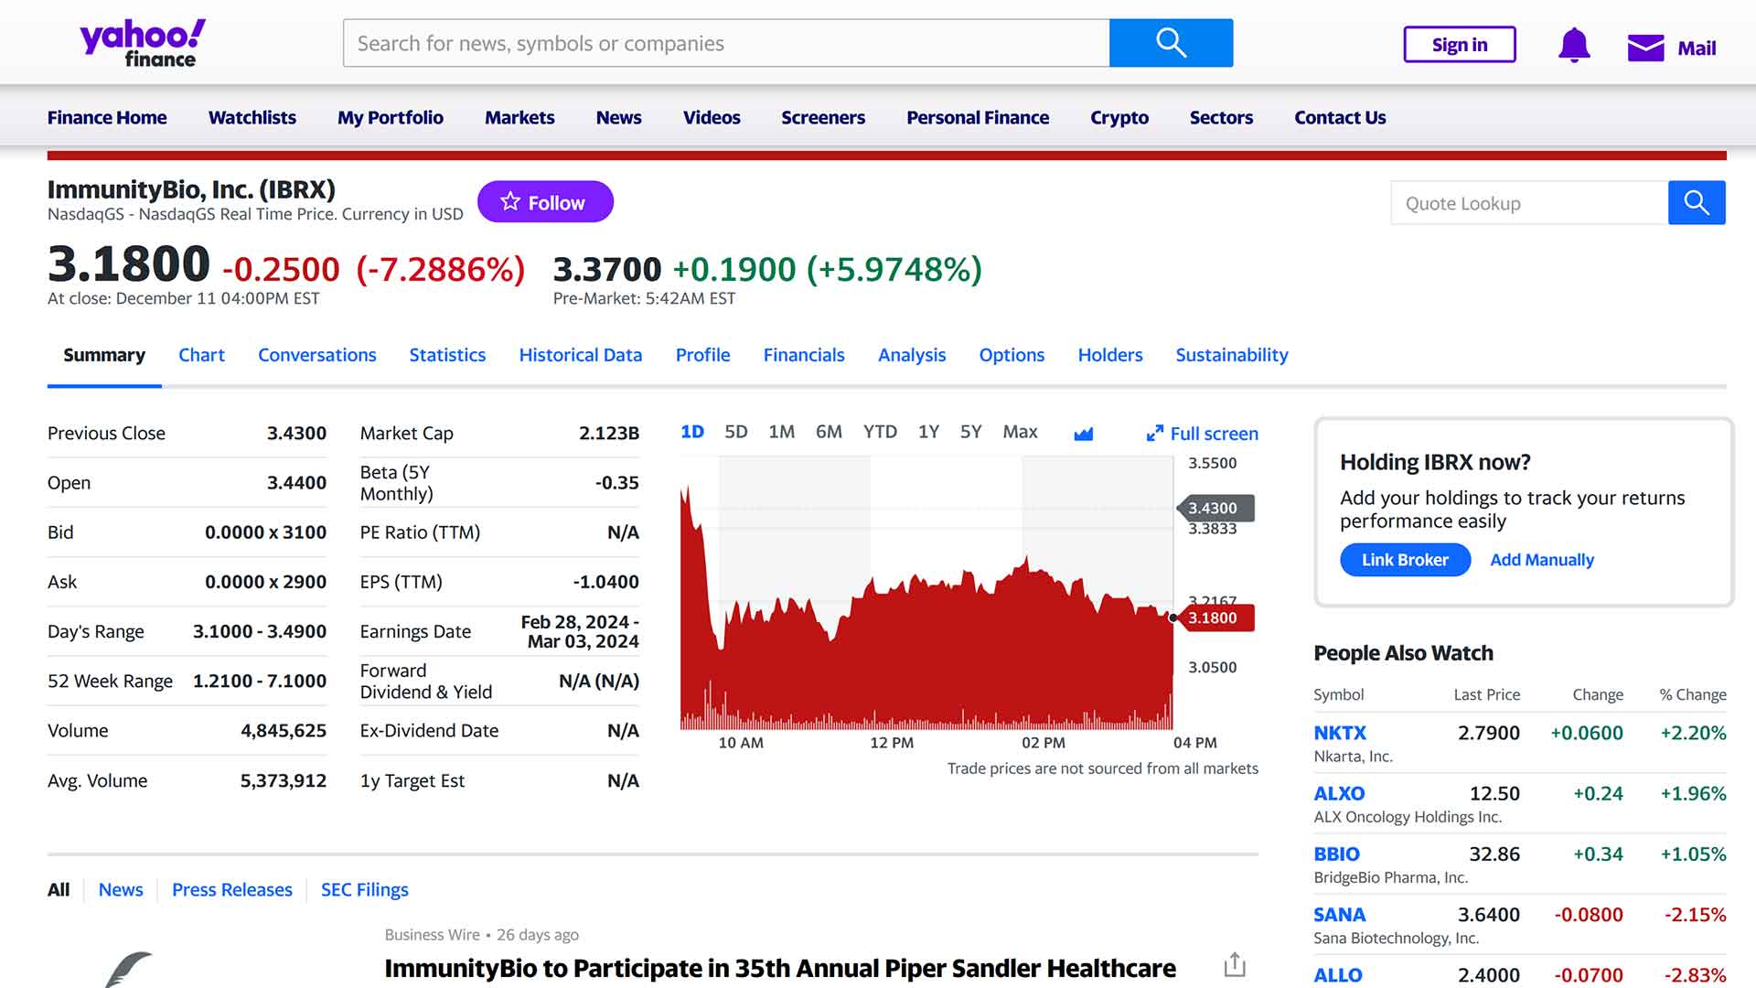Open the Crypto section

coord(1119,117)
